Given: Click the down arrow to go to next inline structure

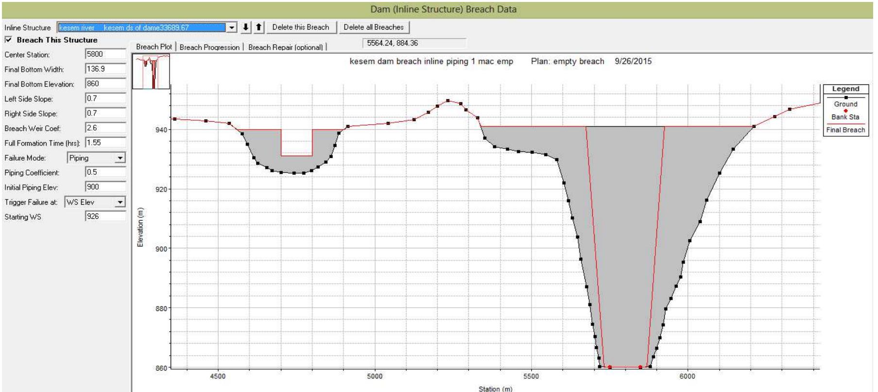Looking at the screenshot, I should click(x=246, y=28).
